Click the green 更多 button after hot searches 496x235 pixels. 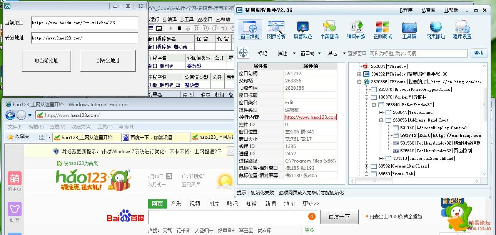tap(310, 230)
